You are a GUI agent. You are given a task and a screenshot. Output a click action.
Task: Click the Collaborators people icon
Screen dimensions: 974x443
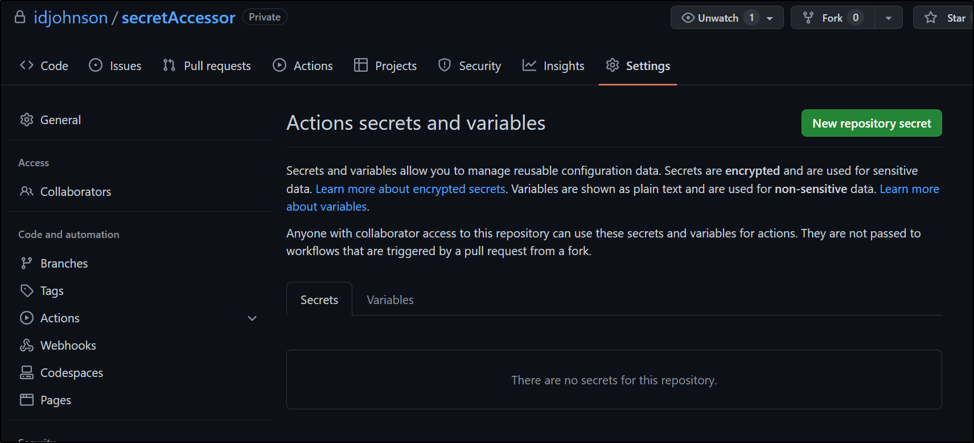[x=27, y=191]
